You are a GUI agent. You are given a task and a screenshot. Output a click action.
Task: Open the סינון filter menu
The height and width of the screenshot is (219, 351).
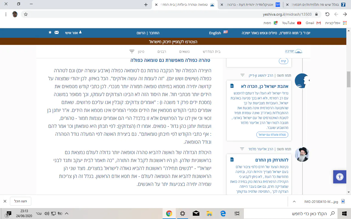tap(137, 51)
